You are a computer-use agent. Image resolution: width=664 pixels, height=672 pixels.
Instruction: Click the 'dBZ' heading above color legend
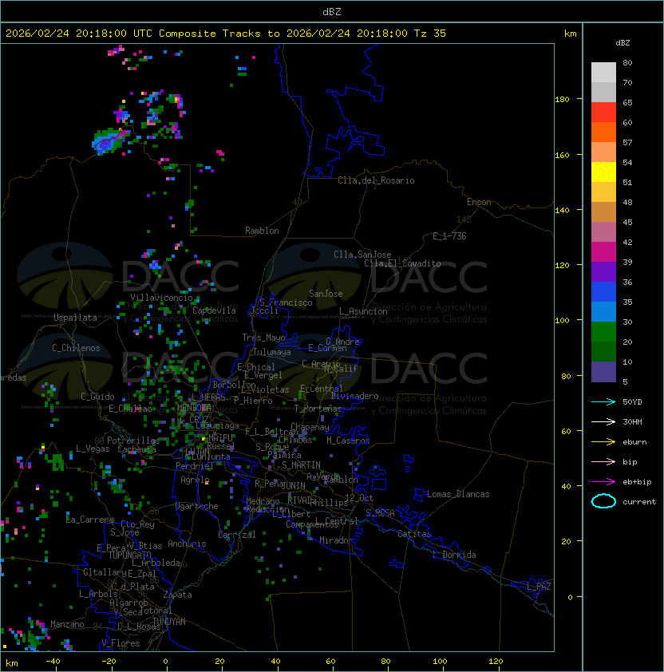[622, 43]
